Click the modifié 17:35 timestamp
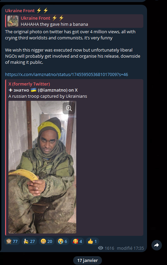 pyautogui.click(x=130, y=248)
